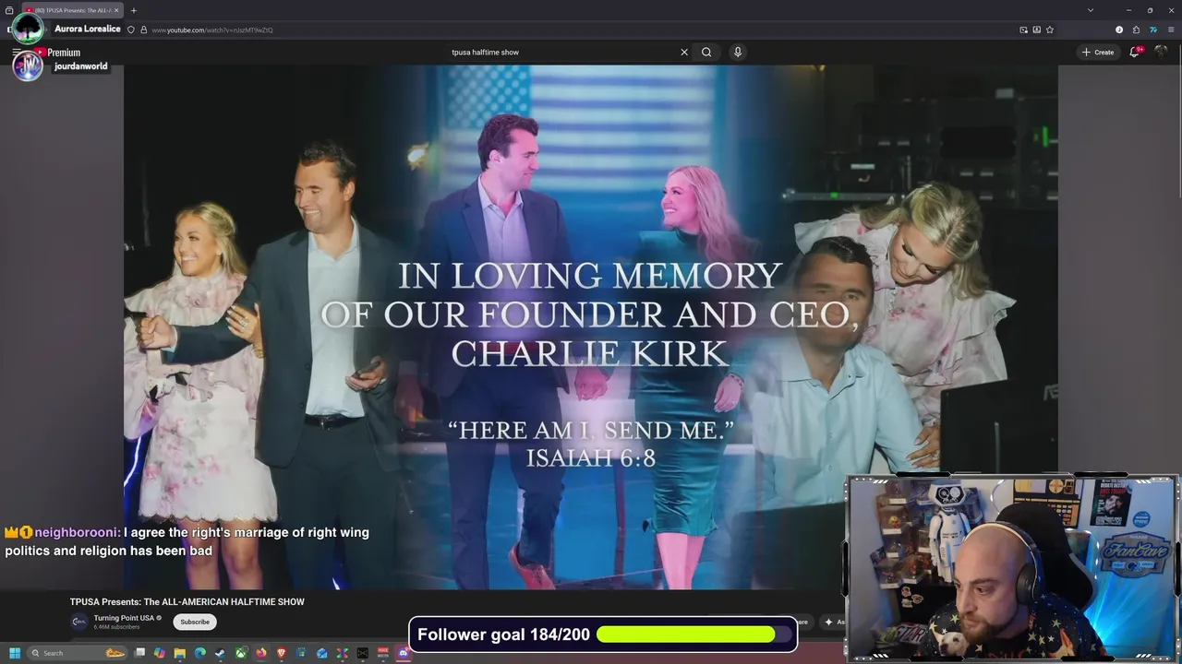
Task: Subscribe to Turning Point USA channel
Action: 195,622
